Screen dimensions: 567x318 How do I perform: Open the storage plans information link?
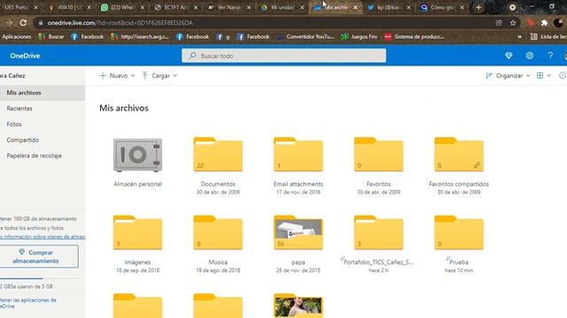tap(43, 237)
